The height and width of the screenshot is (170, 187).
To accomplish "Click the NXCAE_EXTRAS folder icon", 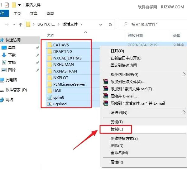I will coord(50,58).
